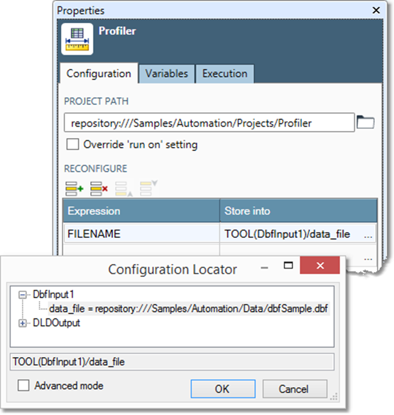Browse for project path with folder icon

coord(365,122)
